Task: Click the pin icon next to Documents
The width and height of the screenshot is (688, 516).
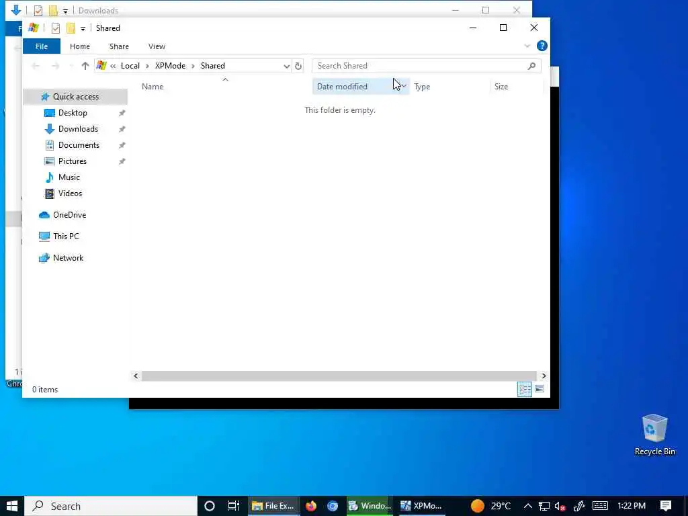Action: point(122,145)
